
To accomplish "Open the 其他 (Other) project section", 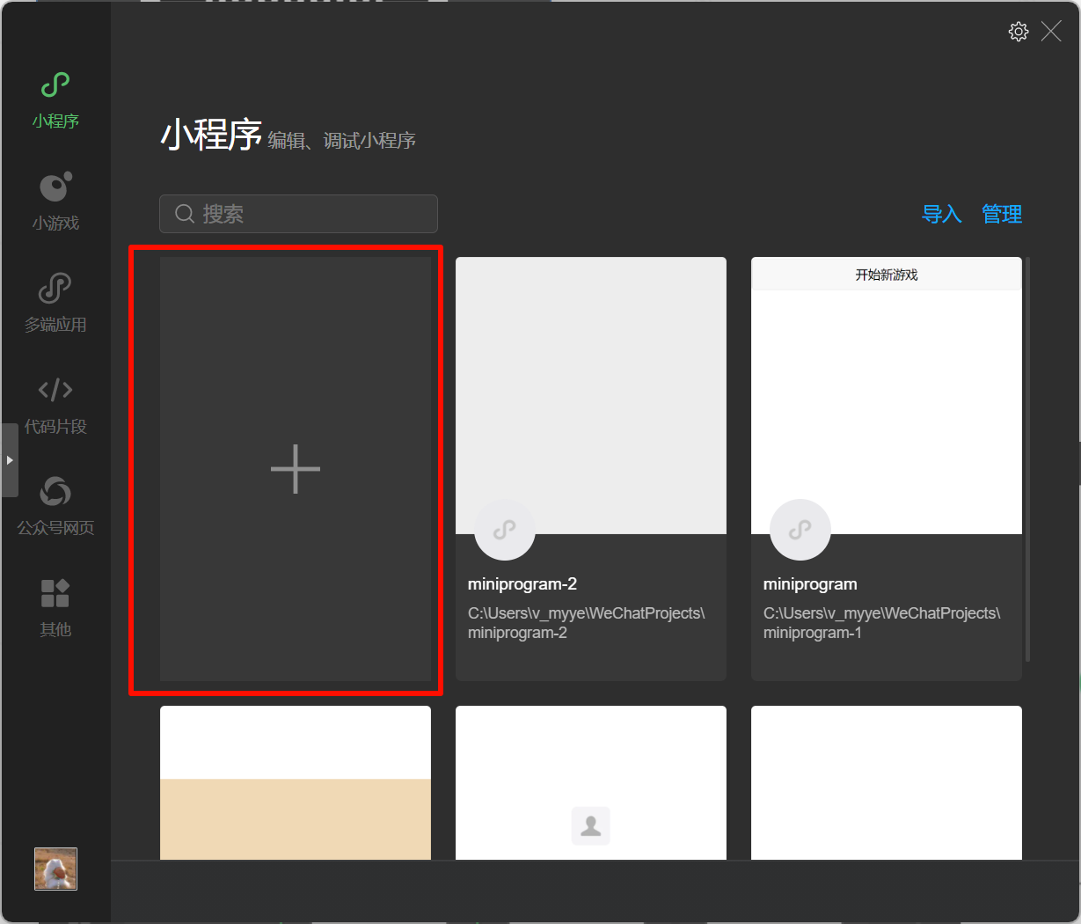I will (55, 607).
